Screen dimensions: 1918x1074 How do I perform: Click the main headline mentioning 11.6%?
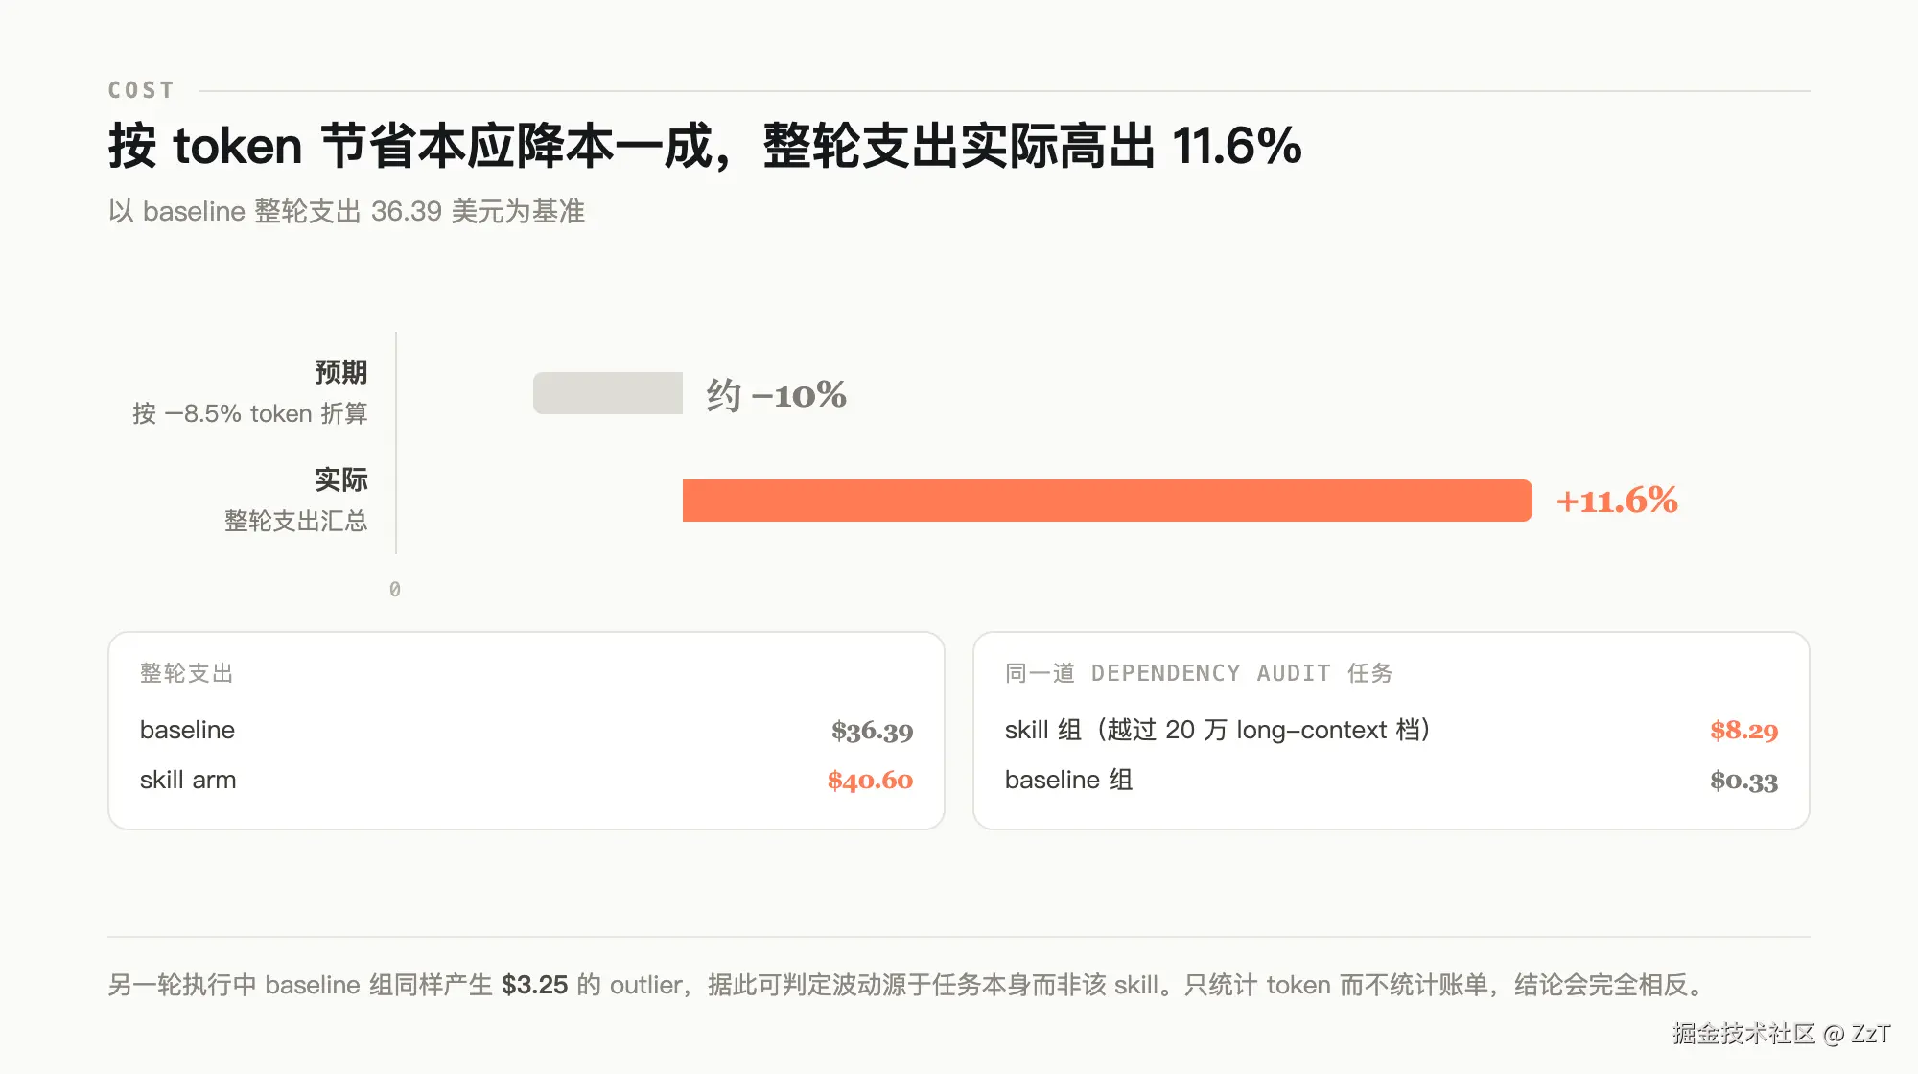coord(705,146)
